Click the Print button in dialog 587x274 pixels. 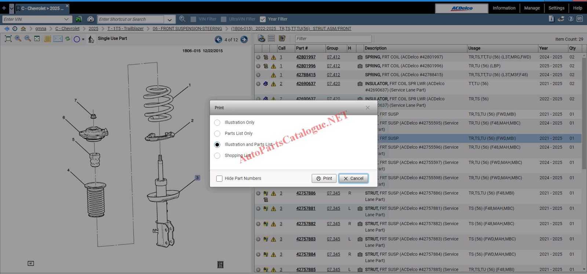point(324,178)
